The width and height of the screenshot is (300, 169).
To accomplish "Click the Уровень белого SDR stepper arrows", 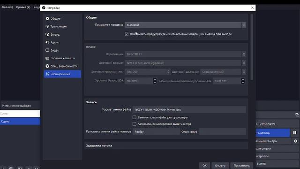I will coord(155,81).
